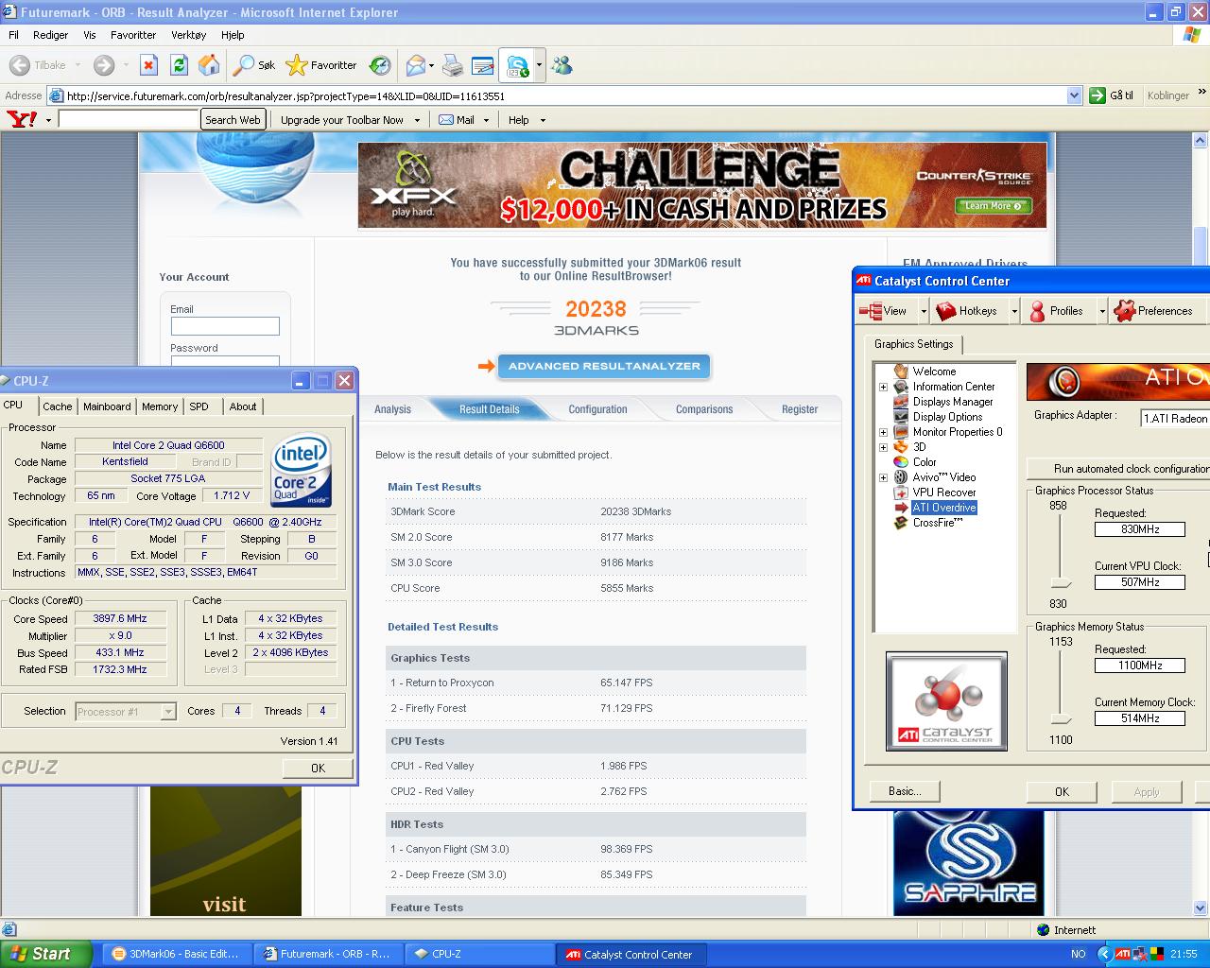Expand Avivo Video tree node
This screenshot has width=1210, height=968.
(884, 477)
